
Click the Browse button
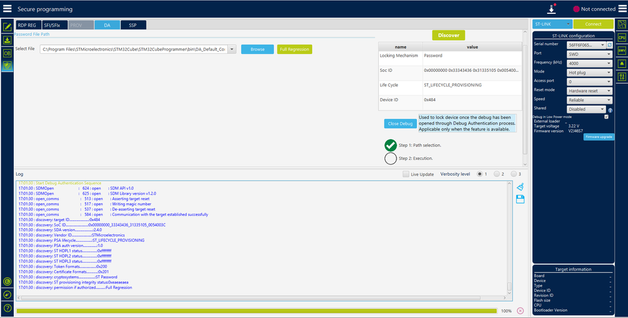pos(257,49)
